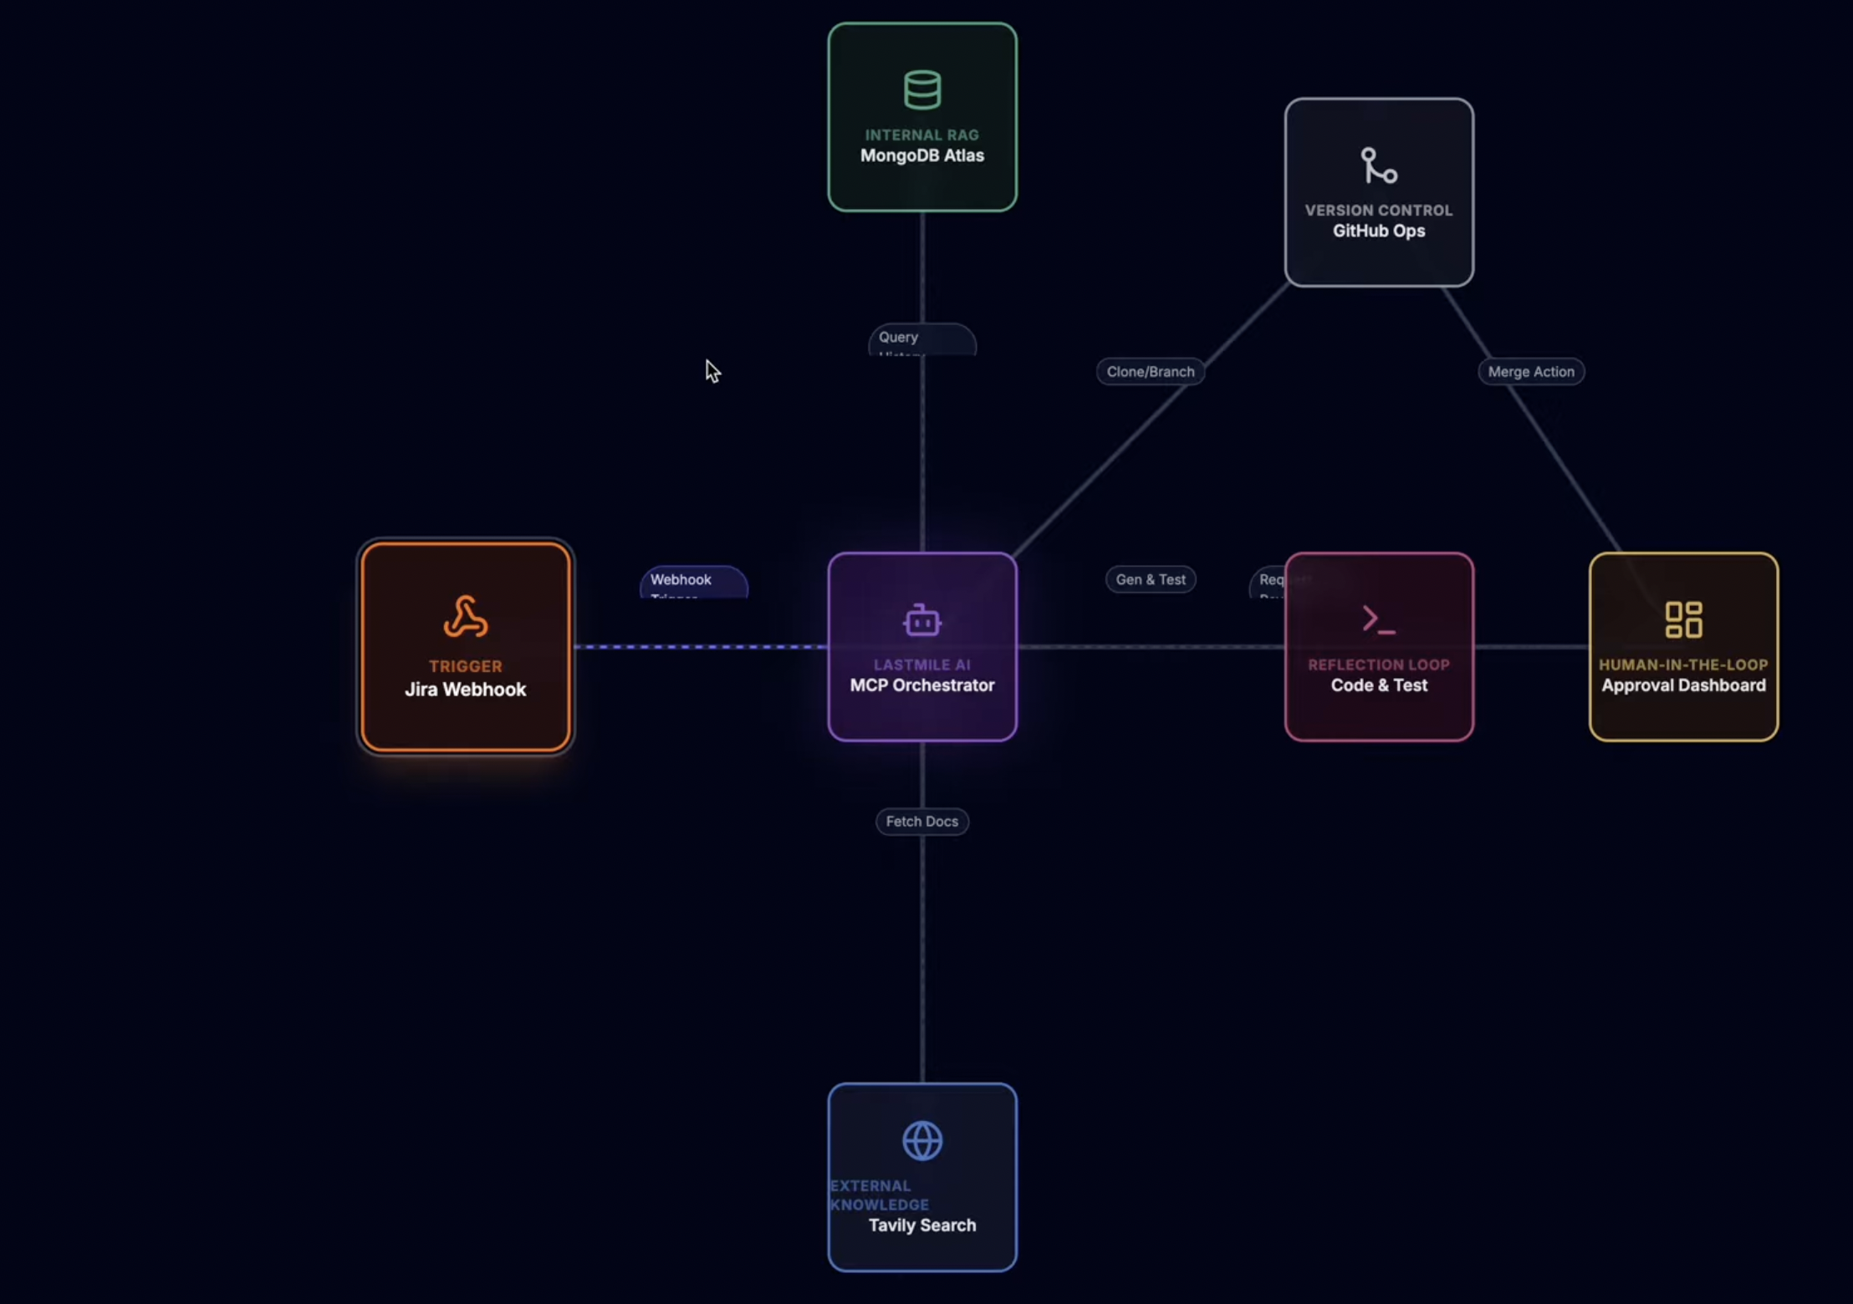Viewport: 1853px width, 1304px height.
Task: Click the MCP Orchestrator robot icon
Action: (x=922, y=620)
